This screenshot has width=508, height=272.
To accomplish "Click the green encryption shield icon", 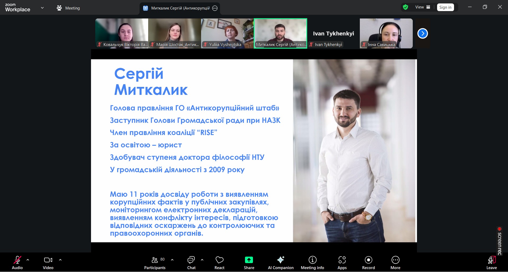I will click(405, 7).
